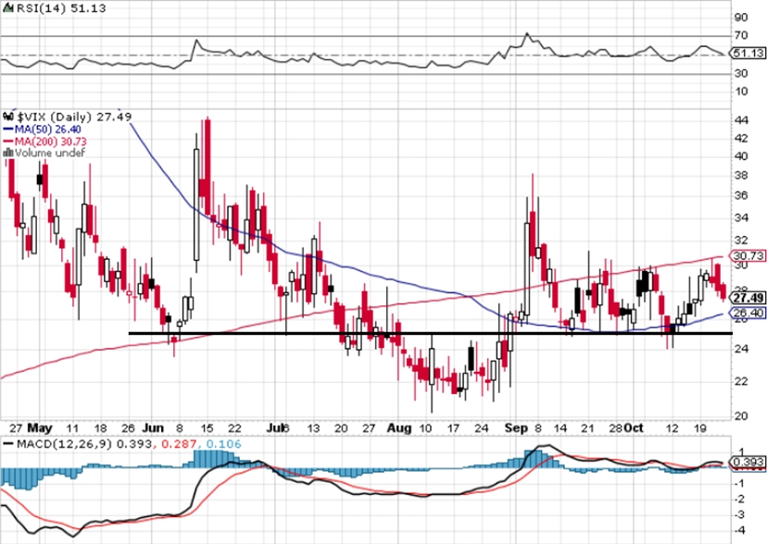Click the Jun month label on date axis

point(153,427)
